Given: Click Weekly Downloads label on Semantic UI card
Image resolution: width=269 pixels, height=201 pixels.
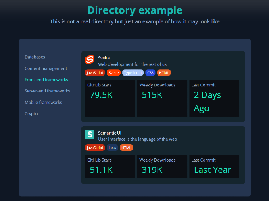Looking at the screenshot, I should pyautogui.click(x=157, y=160).
